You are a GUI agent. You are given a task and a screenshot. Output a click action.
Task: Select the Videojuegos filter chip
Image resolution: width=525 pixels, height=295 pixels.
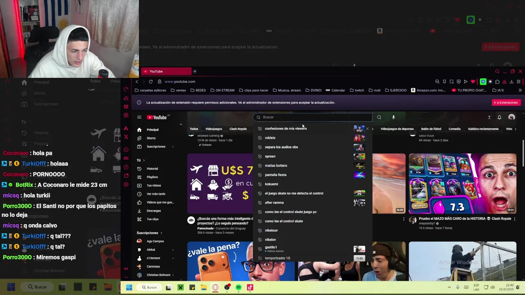(x=214, y=129)
